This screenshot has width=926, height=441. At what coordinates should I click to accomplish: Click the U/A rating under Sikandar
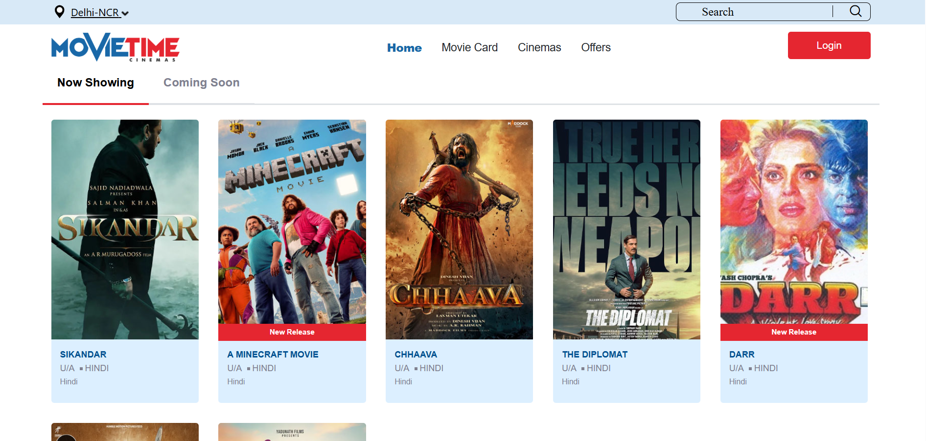pos(68,368)
